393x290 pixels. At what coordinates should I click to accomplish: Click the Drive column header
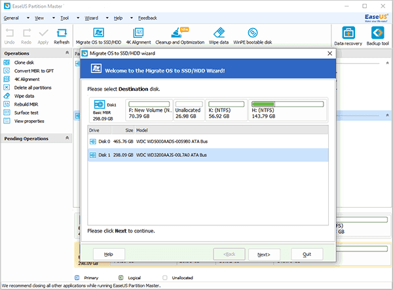click(100, 130)
